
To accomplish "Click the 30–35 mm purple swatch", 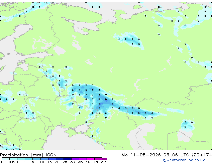I will point(75,159).
